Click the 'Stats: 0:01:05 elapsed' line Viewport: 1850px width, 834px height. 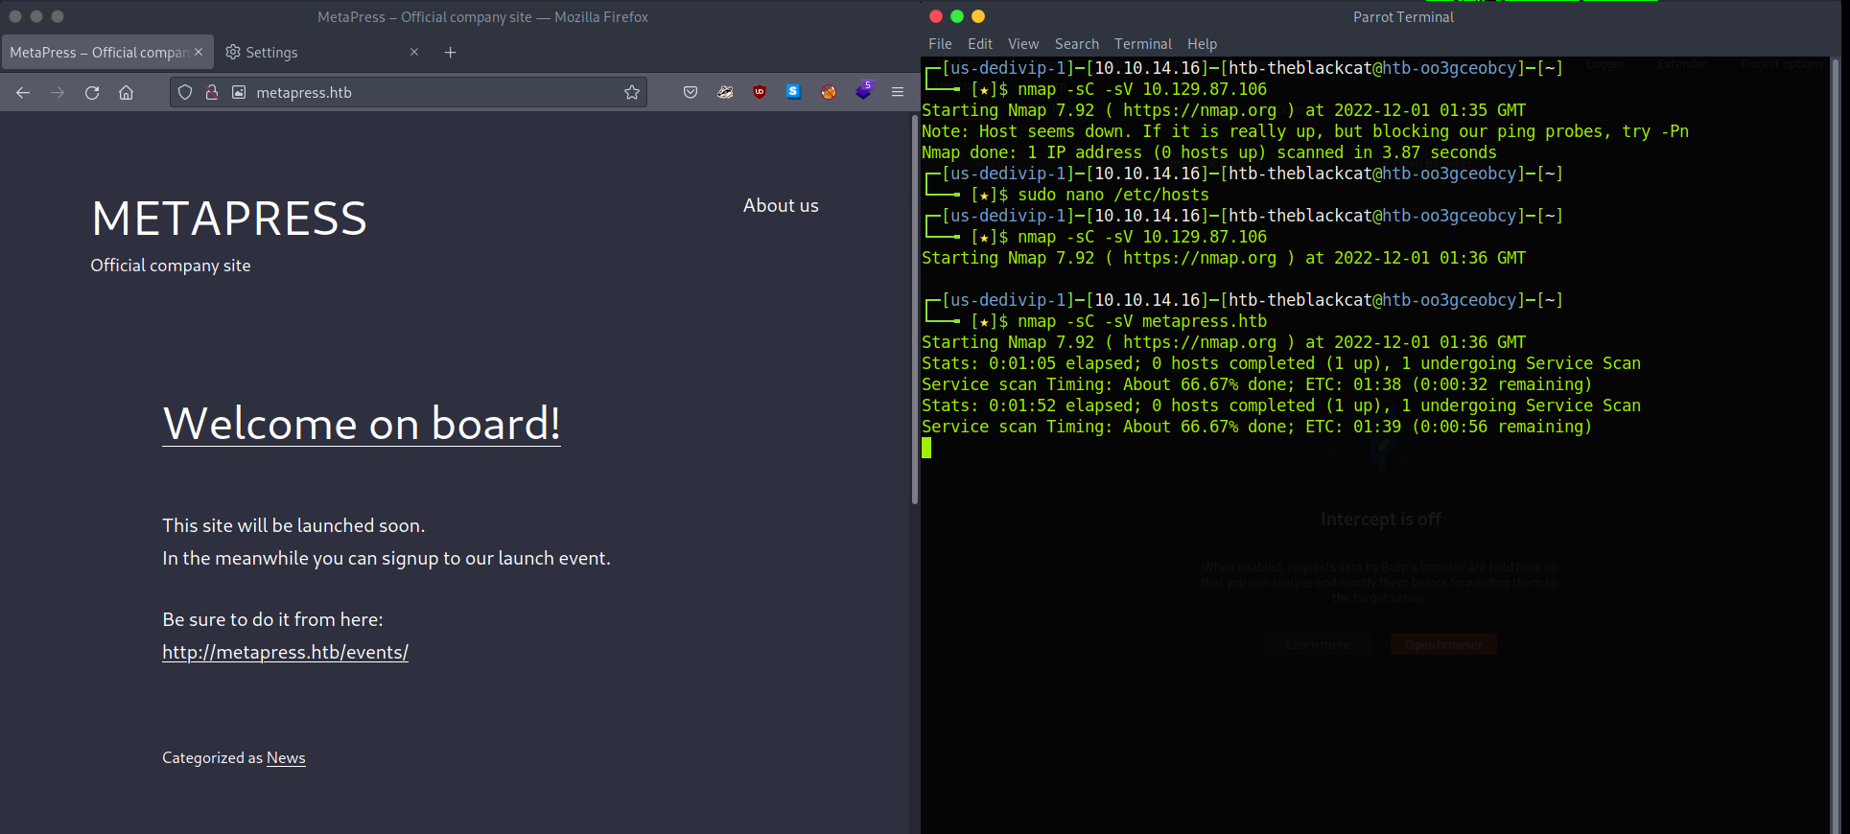pyautogui.click(x=1281, y=363)
